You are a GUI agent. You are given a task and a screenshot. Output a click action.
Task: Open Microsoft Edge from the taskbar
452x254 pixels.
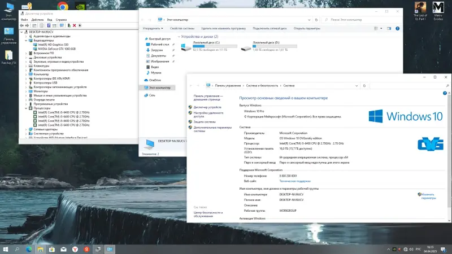(29, 249)
